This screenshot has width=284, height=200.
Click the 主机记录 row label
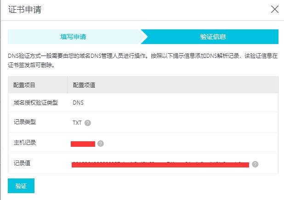coord(24,143)
